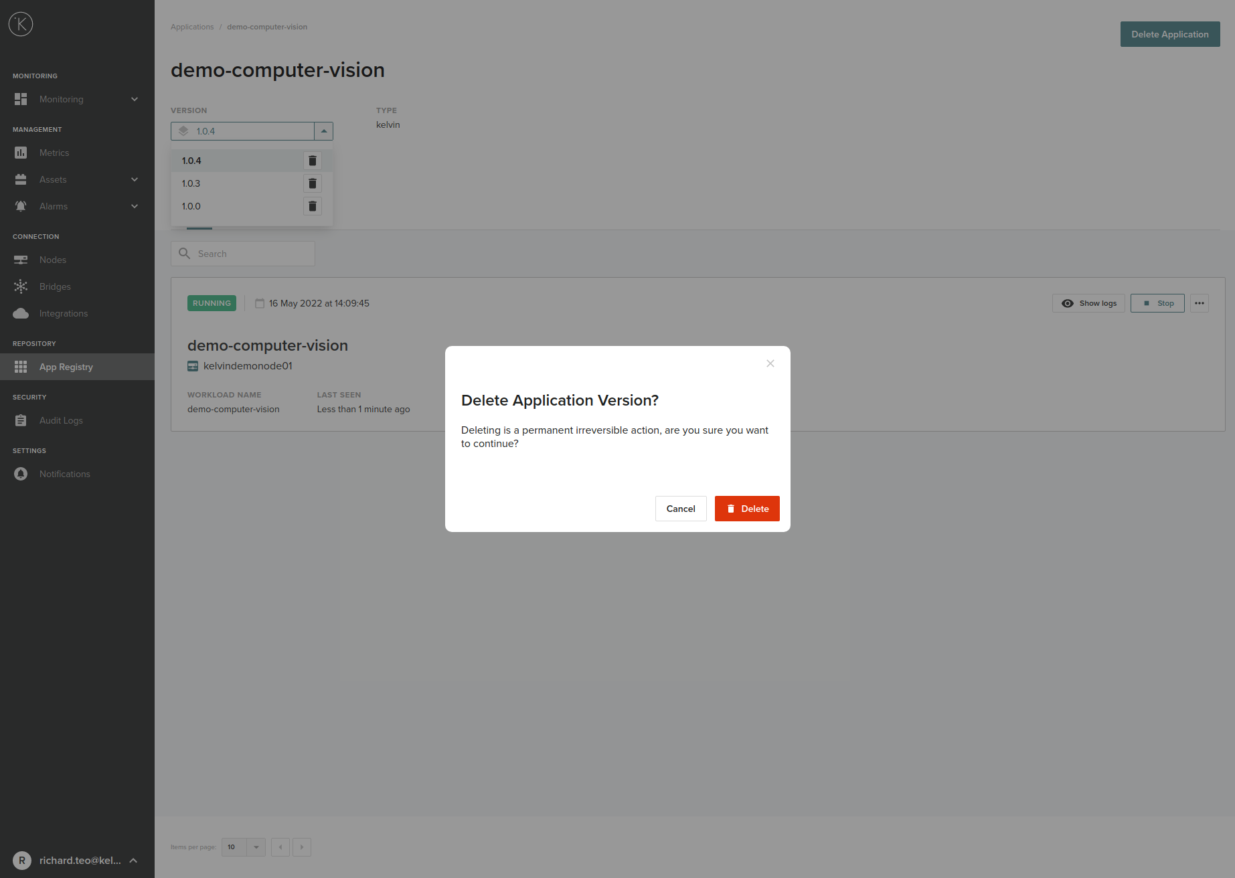Show logs for the running workload
Screen dimensions: 1235x878
pyautogui.click(x=1089, y=303)
